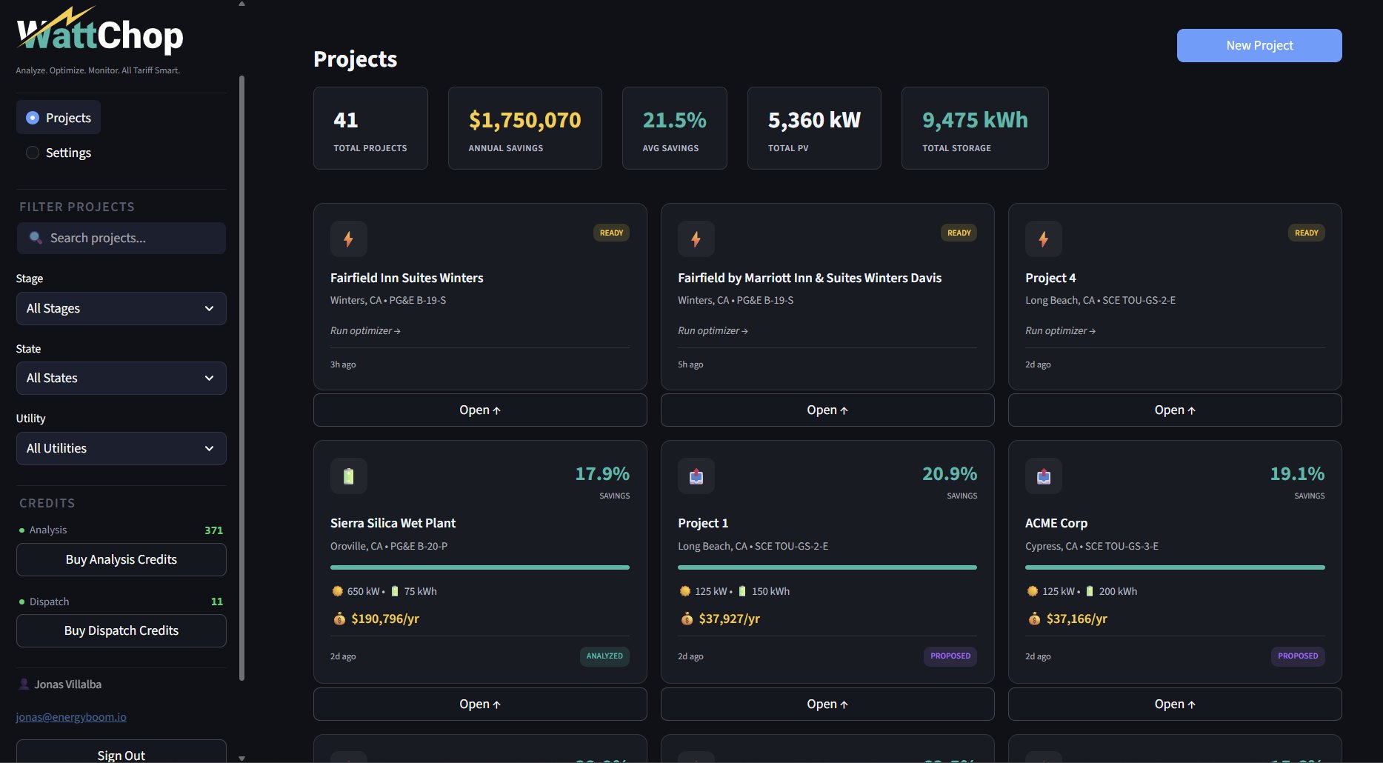Switch to the Settings section
This screenshot has width=1383, height=763.
click(x=68, y=153)
